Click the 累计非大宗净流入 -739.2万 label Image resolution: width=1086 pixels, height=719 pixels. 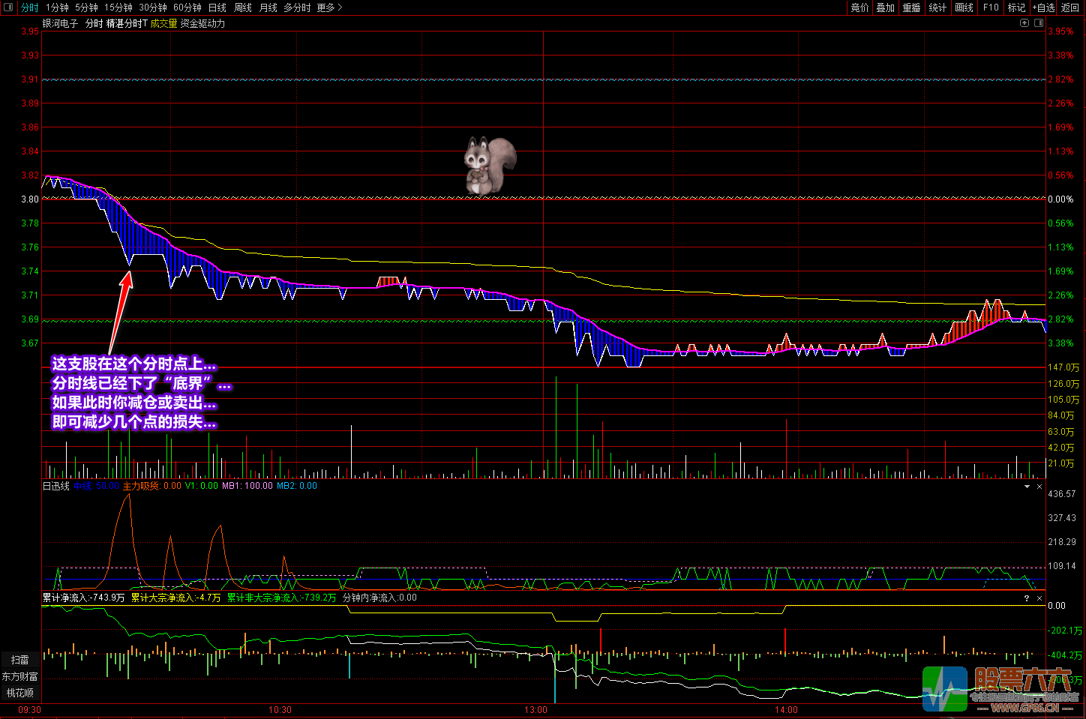(282, 598)
